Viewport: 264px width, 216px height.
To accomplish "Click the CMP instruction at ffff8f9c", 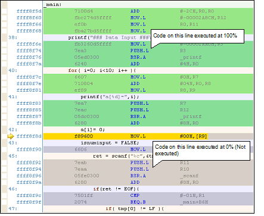I will (x=148, y=196).
